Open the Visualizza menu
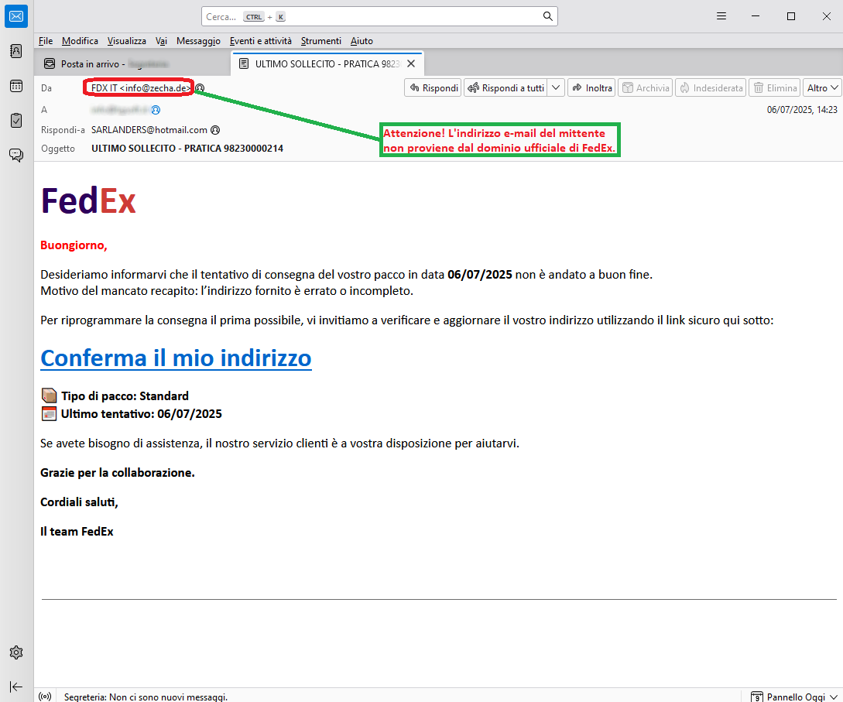This screenshot has width=843, height=702. pos(126,41)
